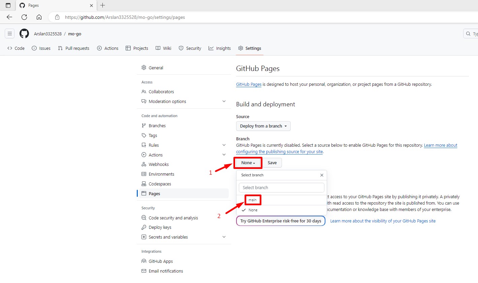Focus the Select branch filter field
This screenshot has width=478, height=283.
click(x=282, y=187)
